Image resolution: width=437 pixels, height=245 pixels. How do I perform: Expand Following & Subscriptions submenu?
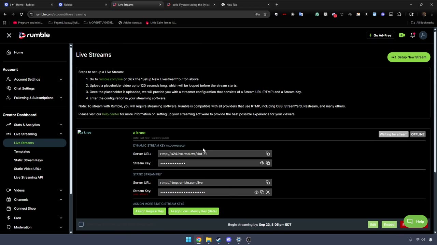61,98
